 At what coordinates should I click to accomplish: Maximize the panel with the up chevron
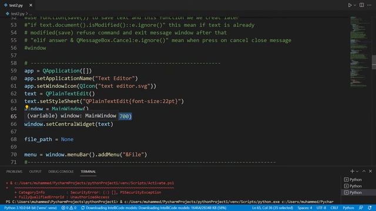coord(364,171)
